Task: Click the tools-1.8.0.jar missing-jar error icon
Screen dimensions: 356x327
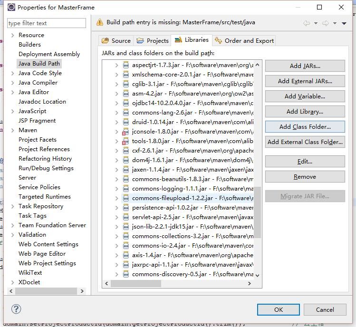Action: coord(125,141)
